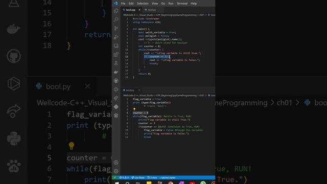Click the 'while(++counter) {' line
Screen dimensions: 327x184
[151, 50]
